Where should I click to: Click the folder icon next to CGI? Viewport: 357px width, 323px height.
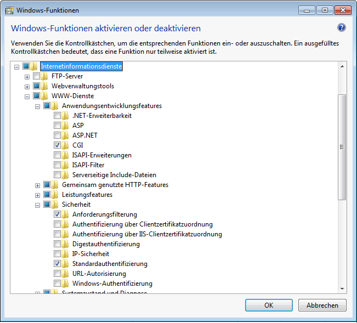tap(66, 145)
